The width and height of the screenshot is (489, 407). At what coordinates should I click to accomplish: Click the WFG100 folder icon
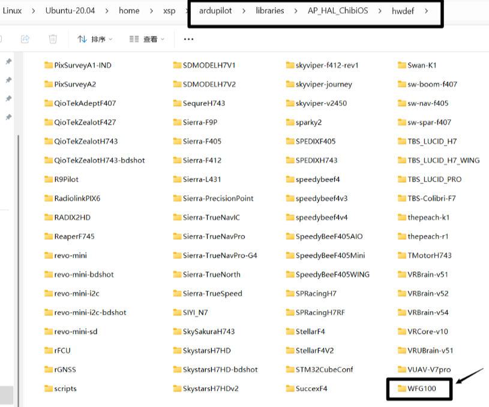click(x=402, y=388)
